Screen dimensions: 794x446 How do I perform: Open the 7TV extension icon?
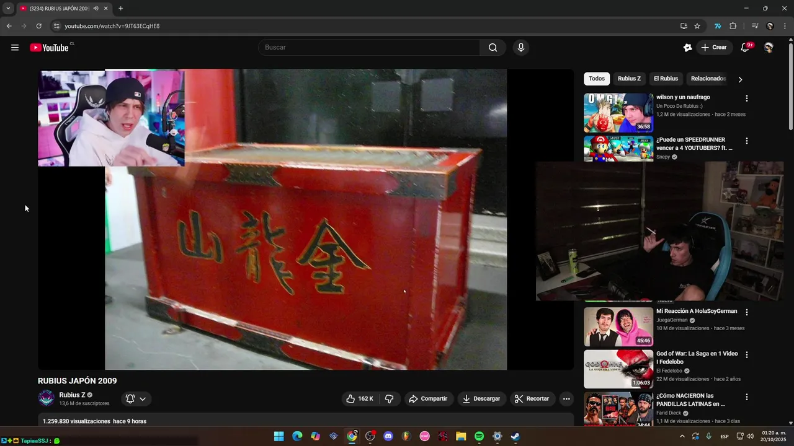(x=718, y=26)
